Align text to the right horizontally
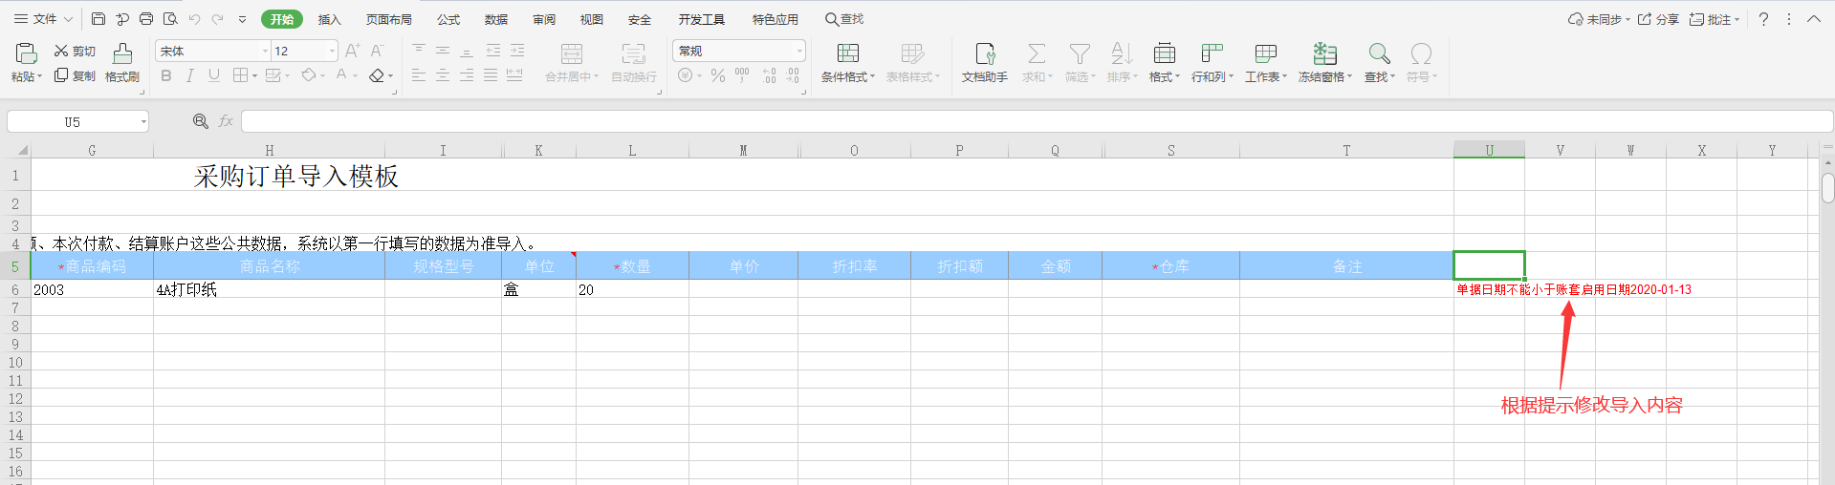Screen dimensions: 1835x485 467,75
